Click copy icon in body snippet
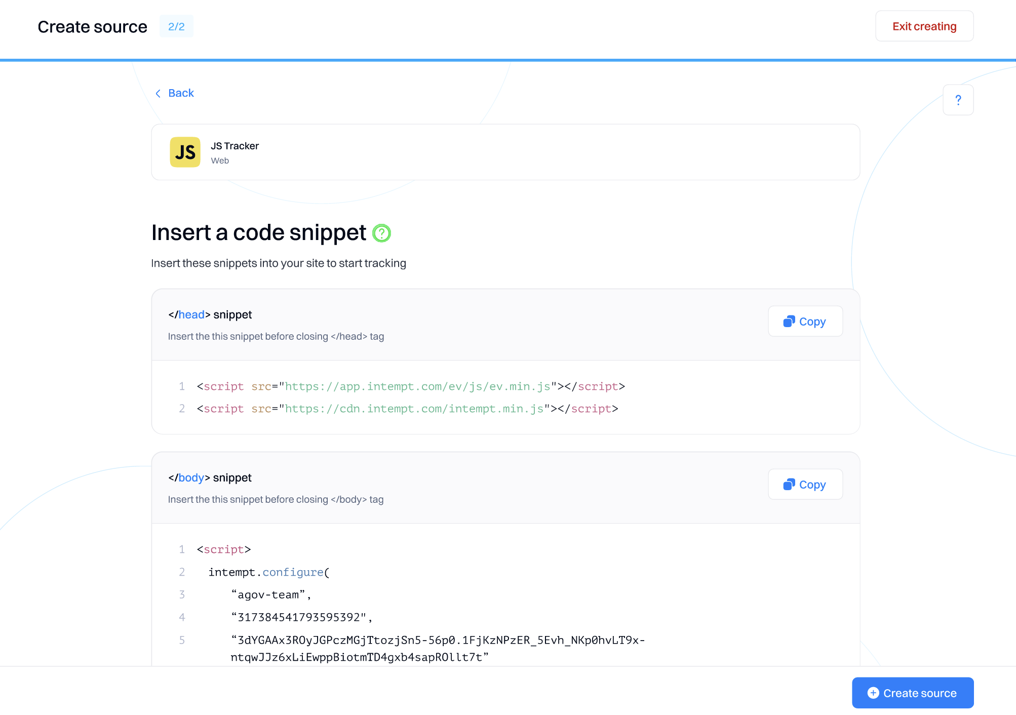 [789, 485]
